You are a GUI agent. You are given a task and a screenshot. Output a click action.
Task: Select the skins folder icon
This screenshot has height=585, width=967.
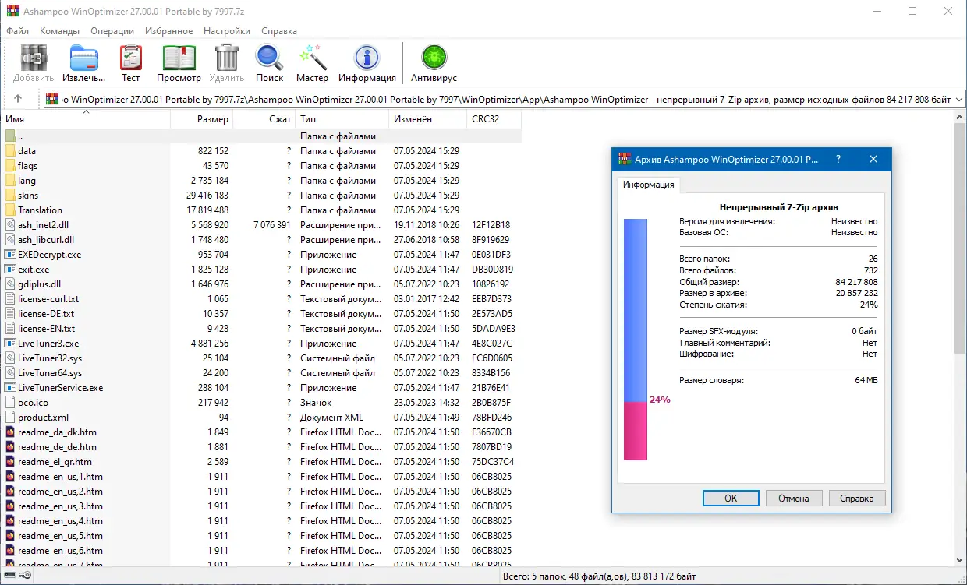(x=10, y=196)
